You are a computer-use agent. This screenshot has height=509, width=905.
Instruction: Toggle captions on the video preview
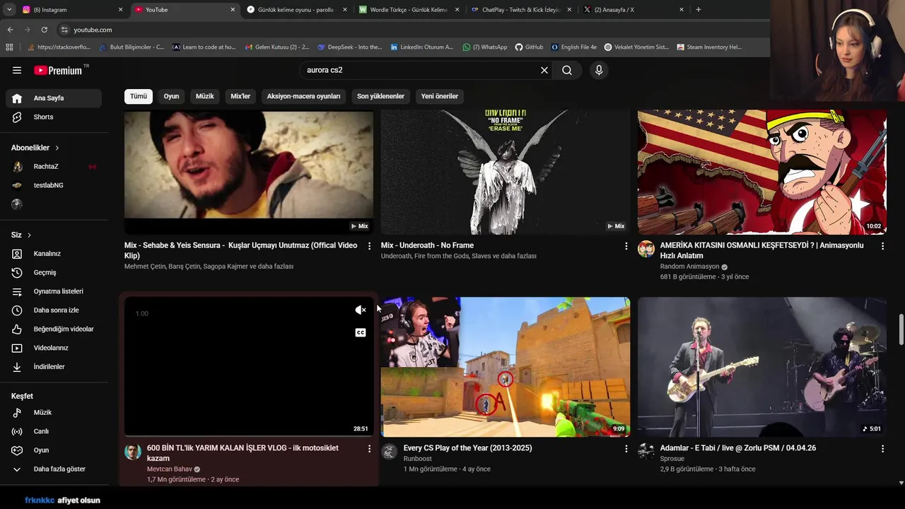(361, 332)
